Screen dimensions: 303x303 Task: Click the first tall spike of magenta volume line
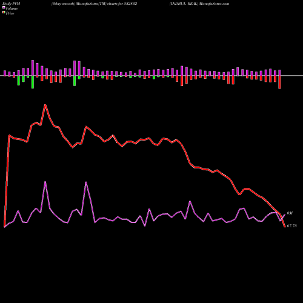[45, 182]
